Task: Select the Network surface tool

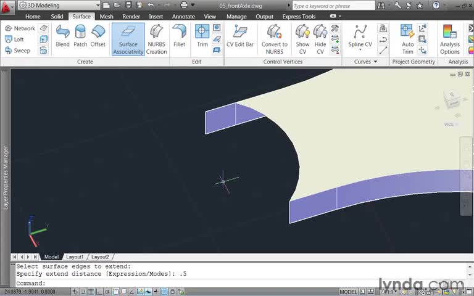Action: pos(20,28)
